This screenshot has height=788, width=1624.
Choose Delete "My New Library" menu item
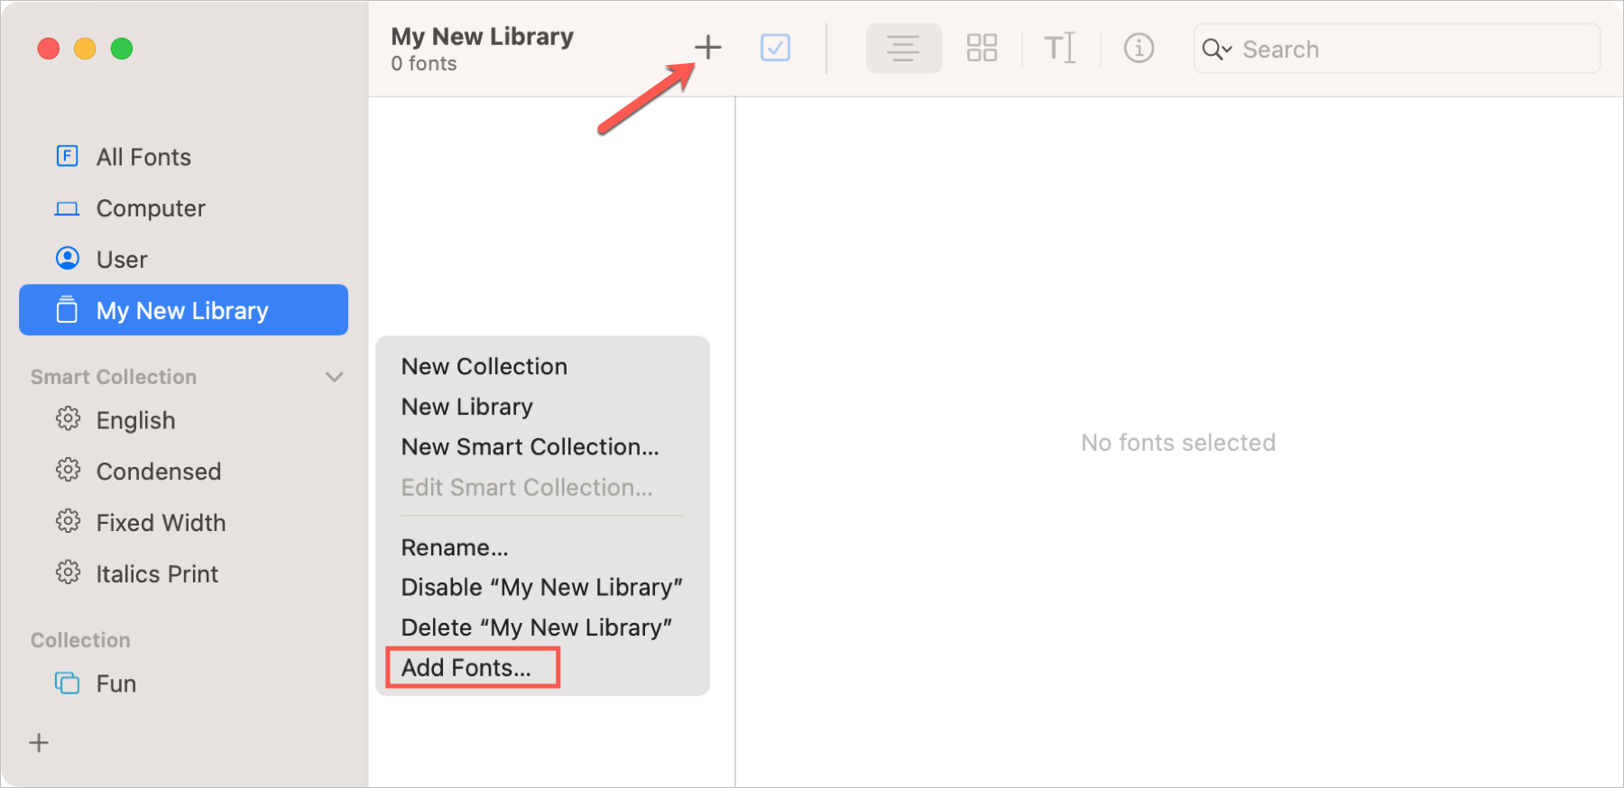[542, 628]
